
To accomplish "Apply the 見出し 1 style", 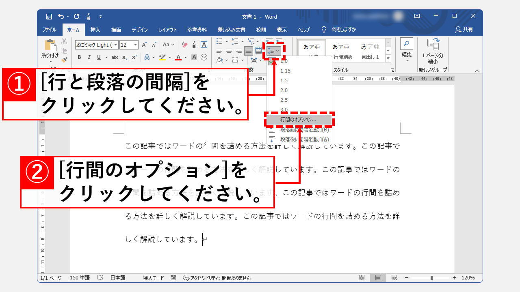I will tap(370, 51).
